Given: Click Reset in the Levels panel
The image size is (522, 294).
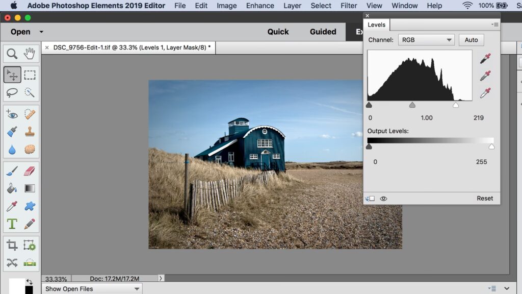Looking at the screenshot, I should (485, 199).
